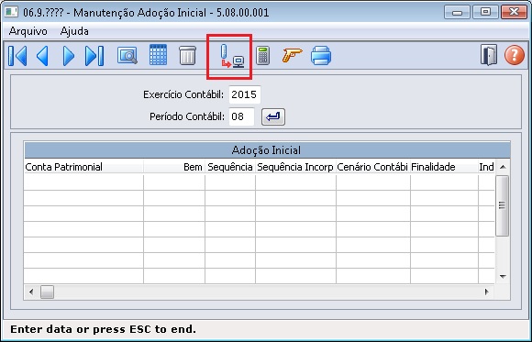
Task: Click the Sequência column header
Action: (x=230, y=167)
